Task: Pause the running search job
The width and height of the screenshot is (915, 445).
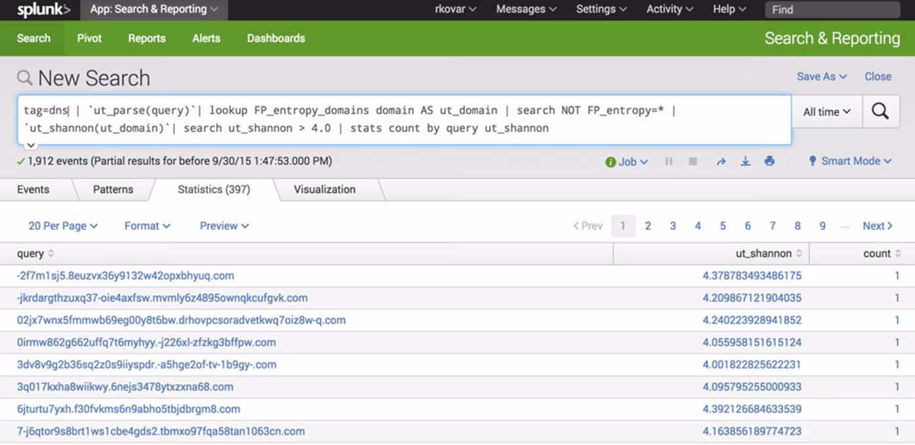Action: 668,161
